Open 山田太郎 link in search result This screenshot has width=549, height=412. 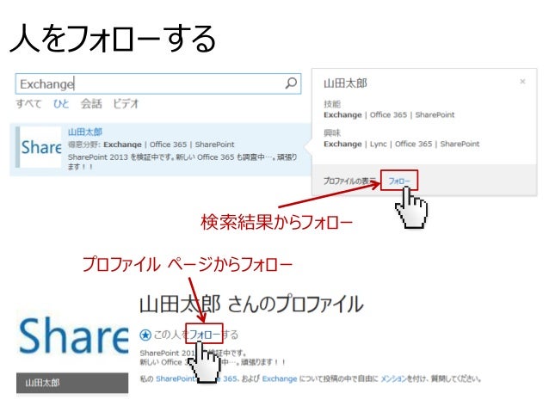click(x=84, y=132)
